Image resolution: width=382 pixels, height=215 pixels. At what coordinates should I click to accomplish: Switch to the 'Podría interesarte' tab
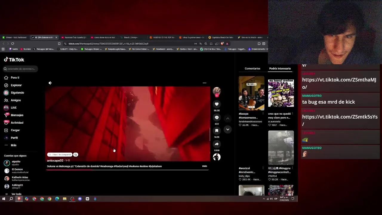point(280,68)
